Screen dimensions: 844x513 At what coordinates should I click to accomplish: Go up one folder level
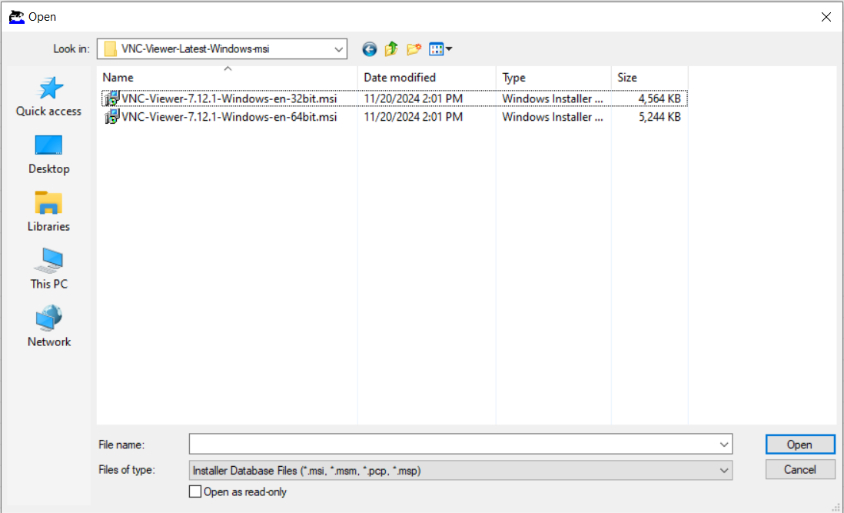391,49
